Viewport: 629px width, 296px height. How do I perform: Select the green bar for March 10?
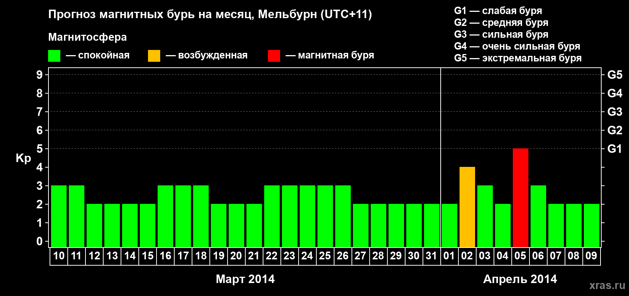pos(59,216)
